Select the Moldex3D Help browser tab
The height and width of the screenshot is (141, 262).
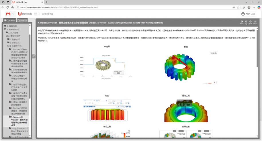click(28, 2)
